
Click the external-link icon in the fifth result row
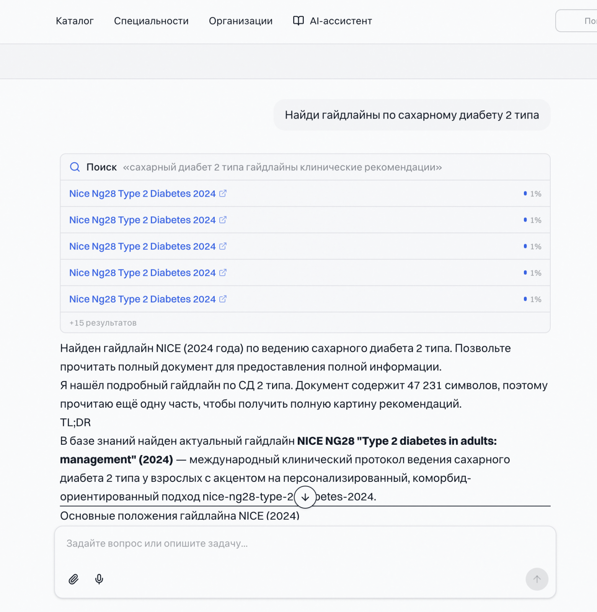point(223,299)
